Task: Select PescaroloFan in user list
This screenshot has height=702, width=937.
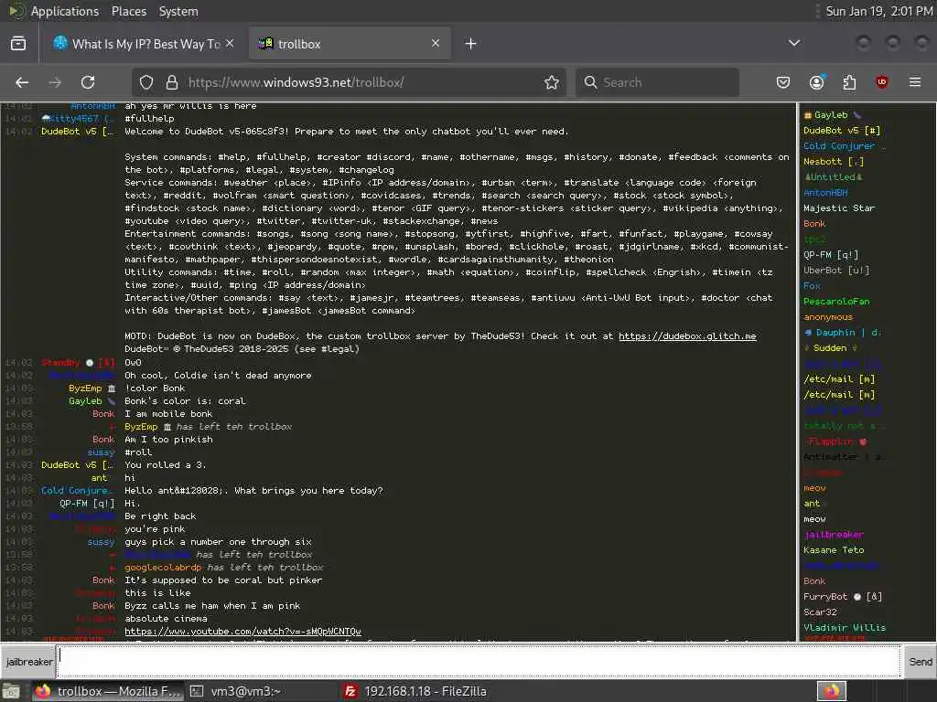Action: [x=836, y=301]
